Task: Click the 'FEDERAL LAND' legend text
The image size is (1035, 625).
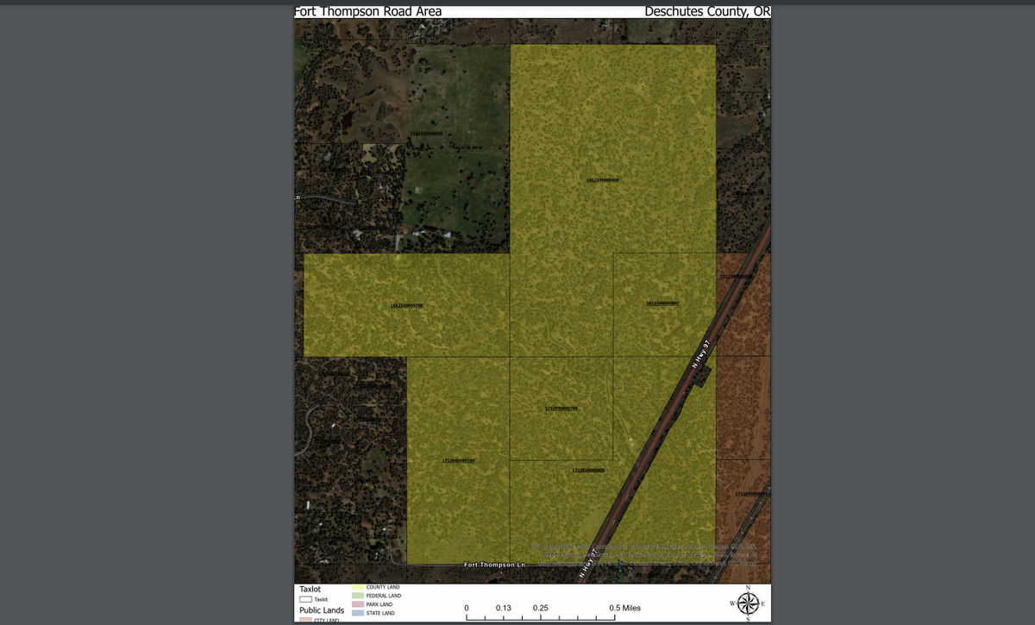Action: 384,596
